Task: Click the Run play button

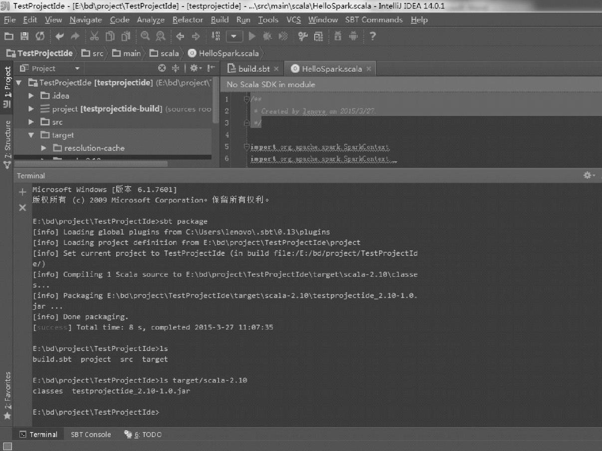Action: click(252, 36)
